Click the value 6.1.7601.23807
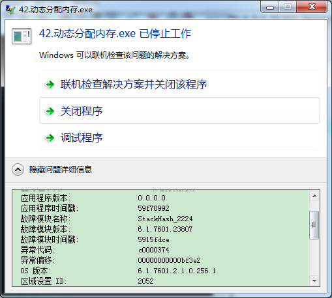Viewport: 332px width, 298px height. click(165, 229)
